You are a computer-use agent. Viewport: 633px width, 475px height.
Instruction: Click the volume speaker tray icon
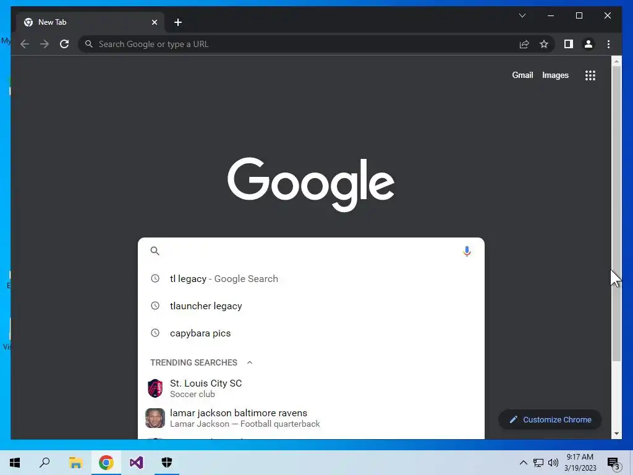click(x=553, y=463)
